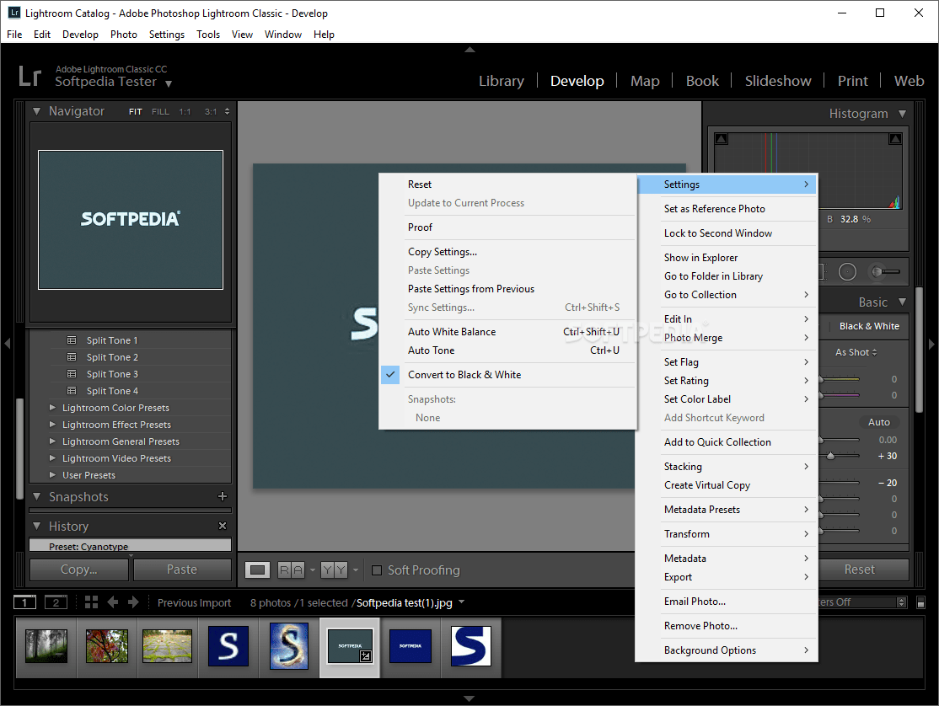The width and height of the screenshot is (939, 706).
Task: Select History step Preset: Cyanotype
Action: [x=130, y=545]
